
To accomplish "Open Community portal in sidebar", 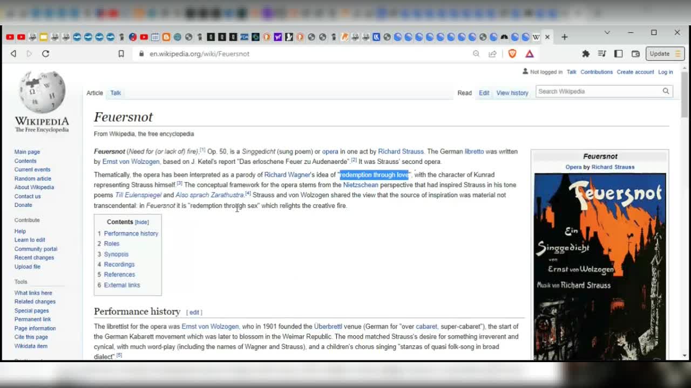I will click(36, 249).
